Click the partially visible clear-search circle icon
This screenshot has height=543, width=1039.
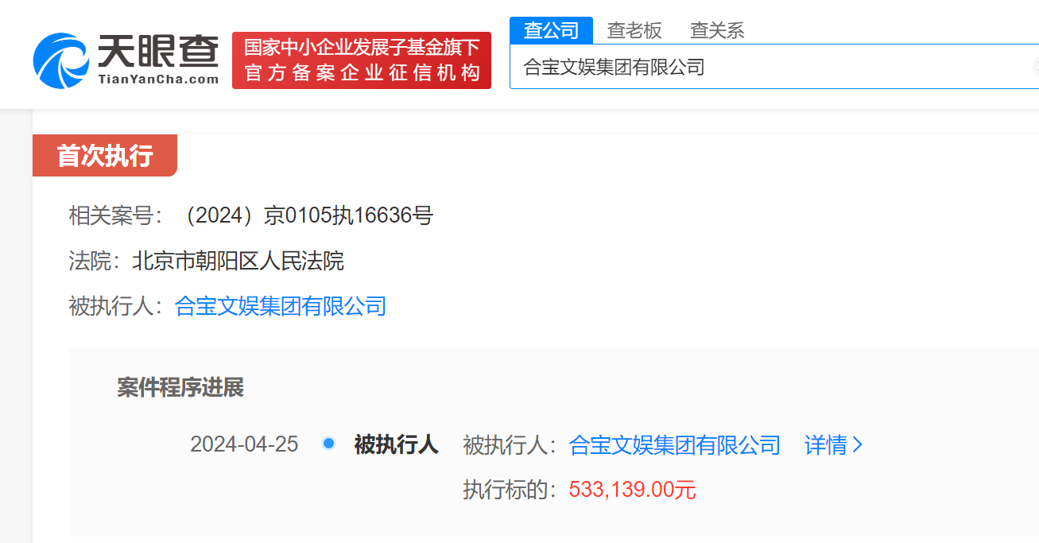1035,67
